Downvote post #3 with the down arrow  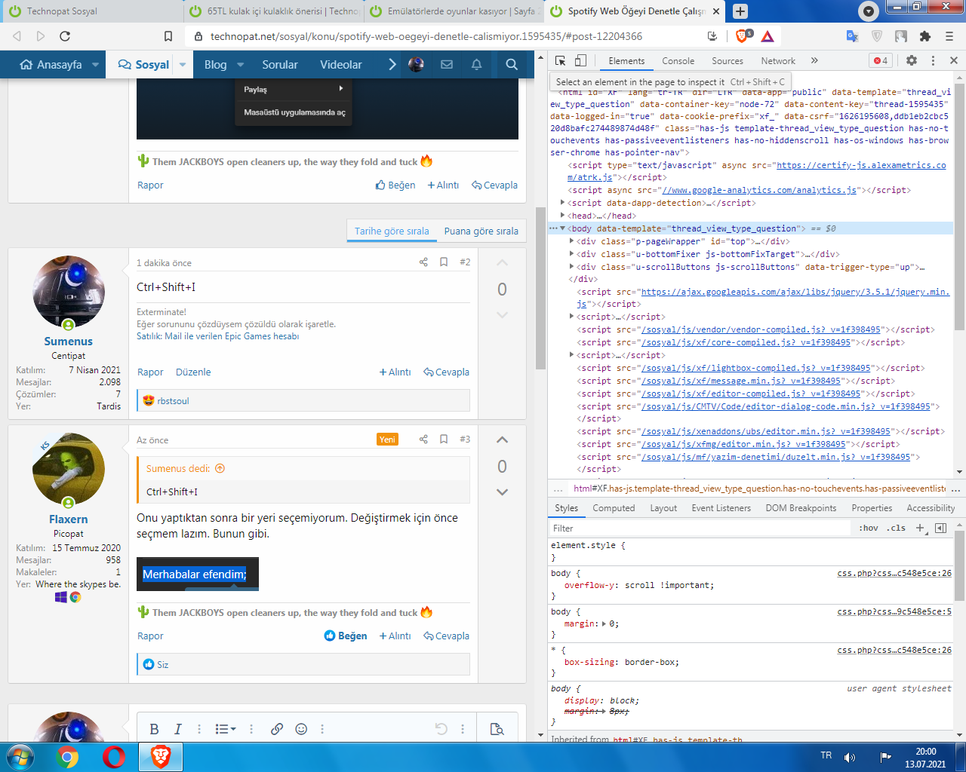coord(502,492)
